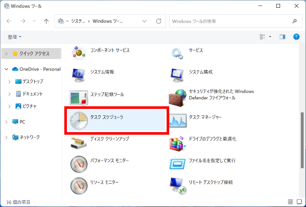Select クイック アクセス in the navigation pane
306x207 pixels.
[x=31, y=53]
